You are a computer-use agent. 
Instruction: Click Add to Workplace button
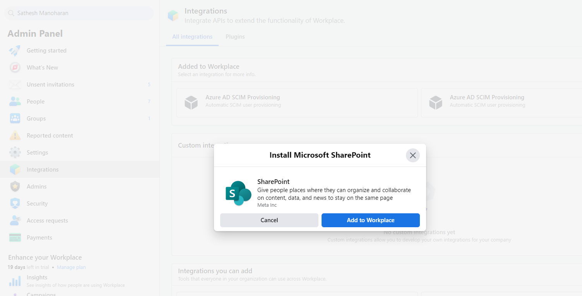pyautogui.click(x=371, y=220)
